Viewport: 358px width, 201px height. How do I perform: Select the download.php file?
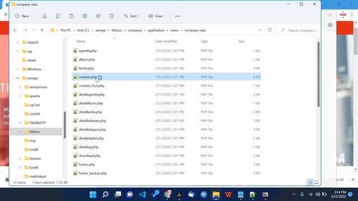tap(167, 156)
